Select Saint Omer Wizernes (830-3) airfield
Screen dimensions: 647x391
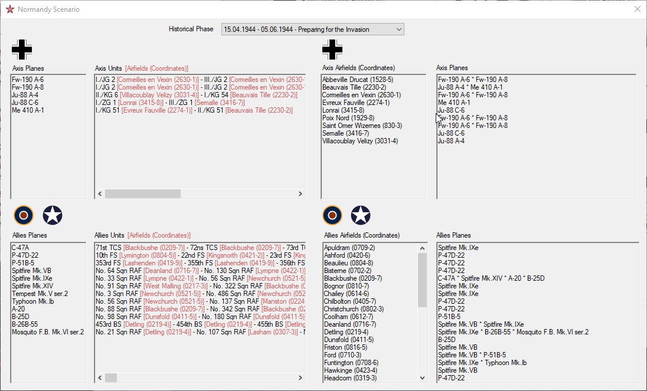[374, 126]
